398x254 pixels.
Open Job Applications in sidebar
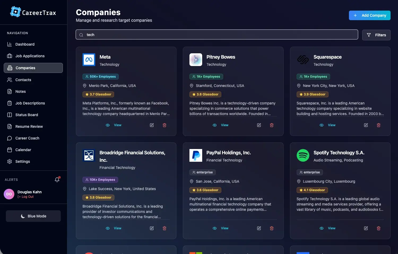point(30,56)
